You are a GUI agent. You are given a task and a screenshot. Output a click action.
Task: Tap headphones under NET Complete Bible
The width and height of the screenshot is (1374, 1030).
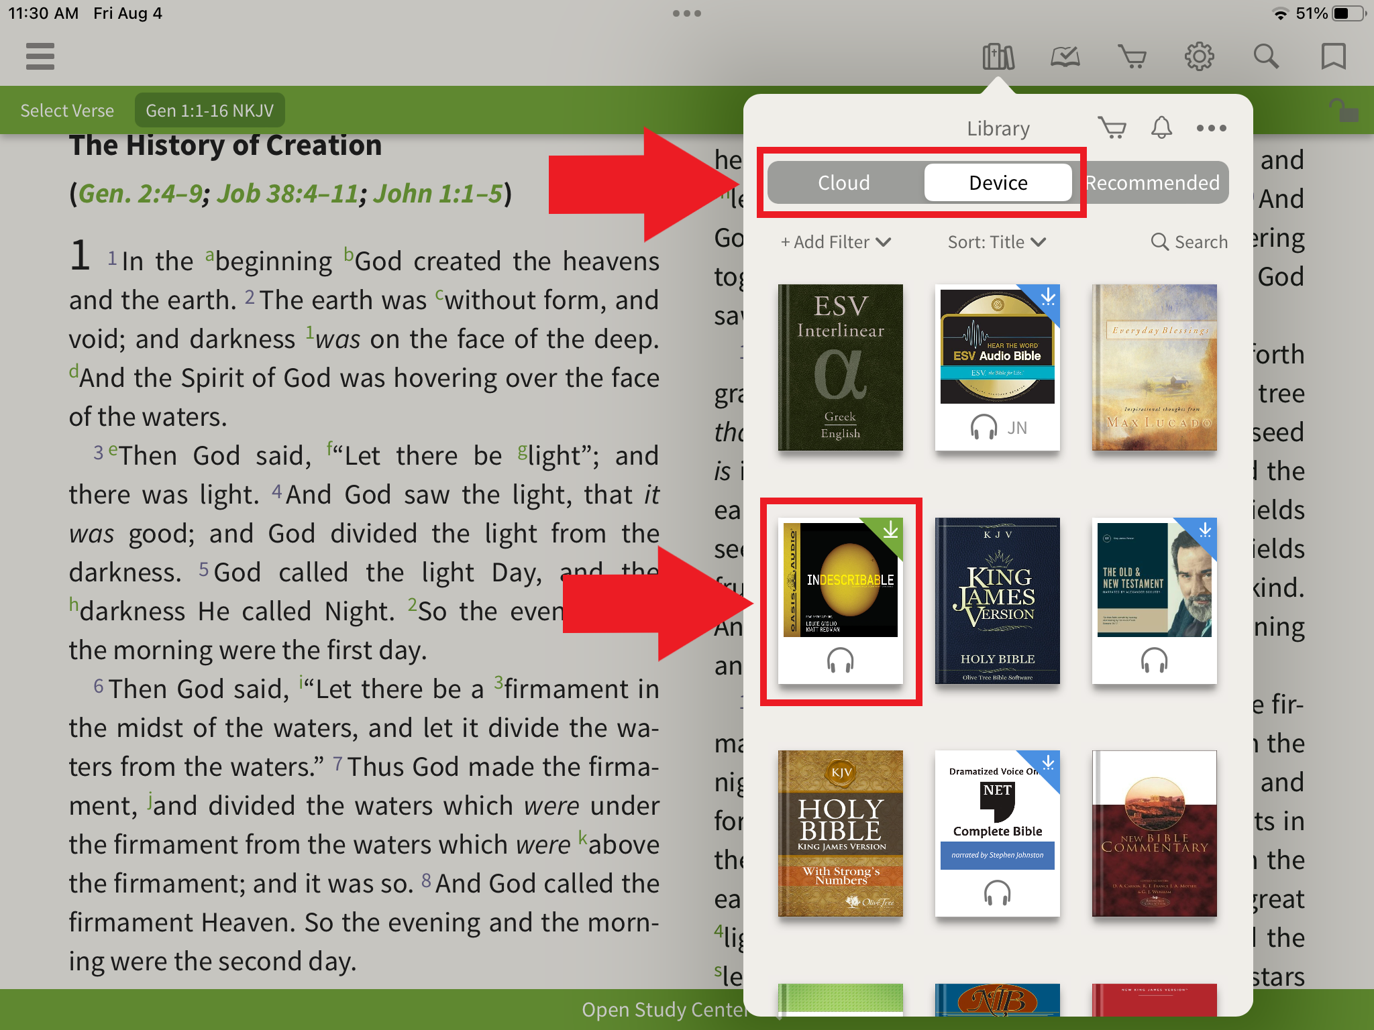(x=997, y=893)
